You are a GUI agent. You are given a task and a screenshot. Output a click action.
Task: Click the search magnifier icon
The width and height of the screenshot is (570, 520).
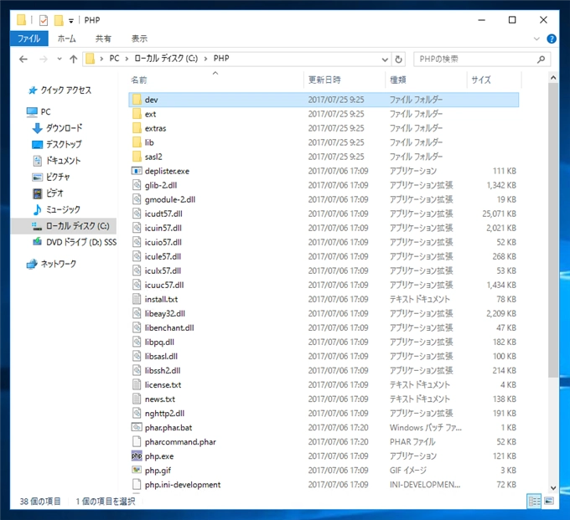tap(541, 59)
